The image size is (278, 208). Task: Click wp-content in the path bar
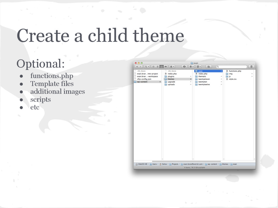(211, 164)
